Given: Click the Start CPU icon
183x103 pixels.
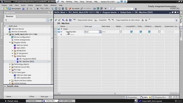Looking at the screenshot, I should pyautogui.click(x=98, y=9).
